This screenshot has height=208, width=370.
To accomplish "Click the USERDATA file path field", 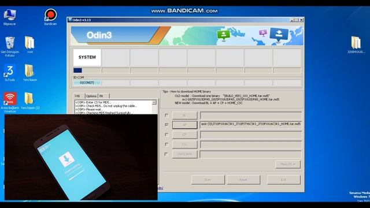I will 251,154.
